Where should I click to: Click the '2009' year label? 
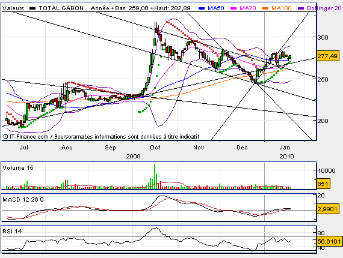[133, 157]
